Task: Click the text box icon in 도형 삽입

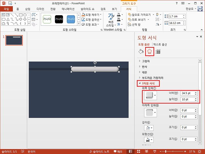Action: pyautogui.click(x=34, y=19)
